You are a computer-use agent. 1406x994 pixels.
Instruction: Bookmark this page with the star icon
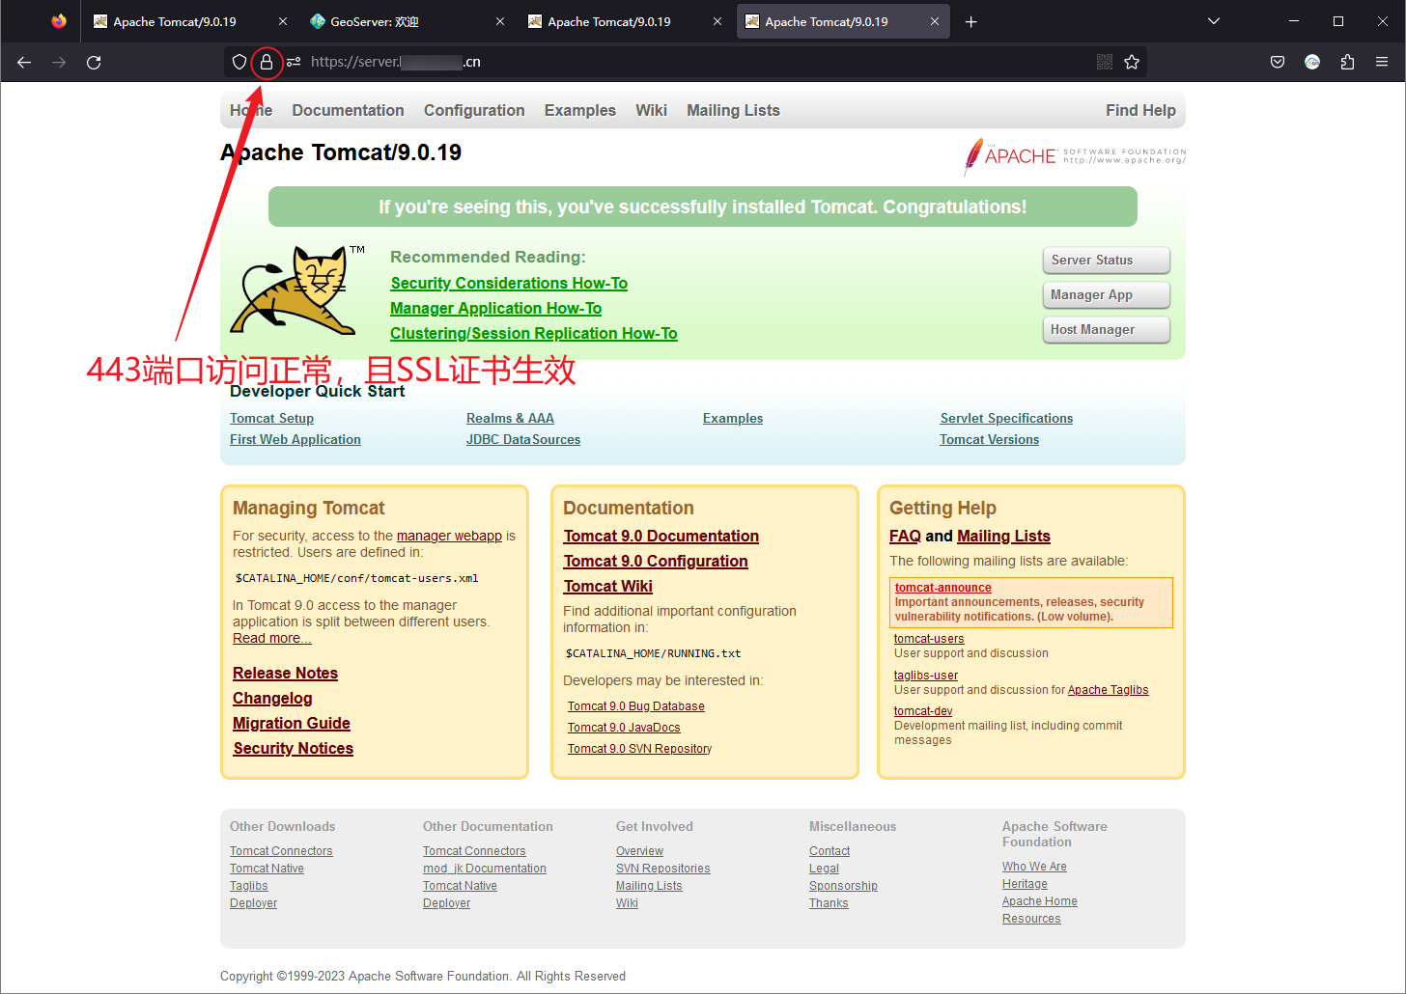coord(1132,62)
